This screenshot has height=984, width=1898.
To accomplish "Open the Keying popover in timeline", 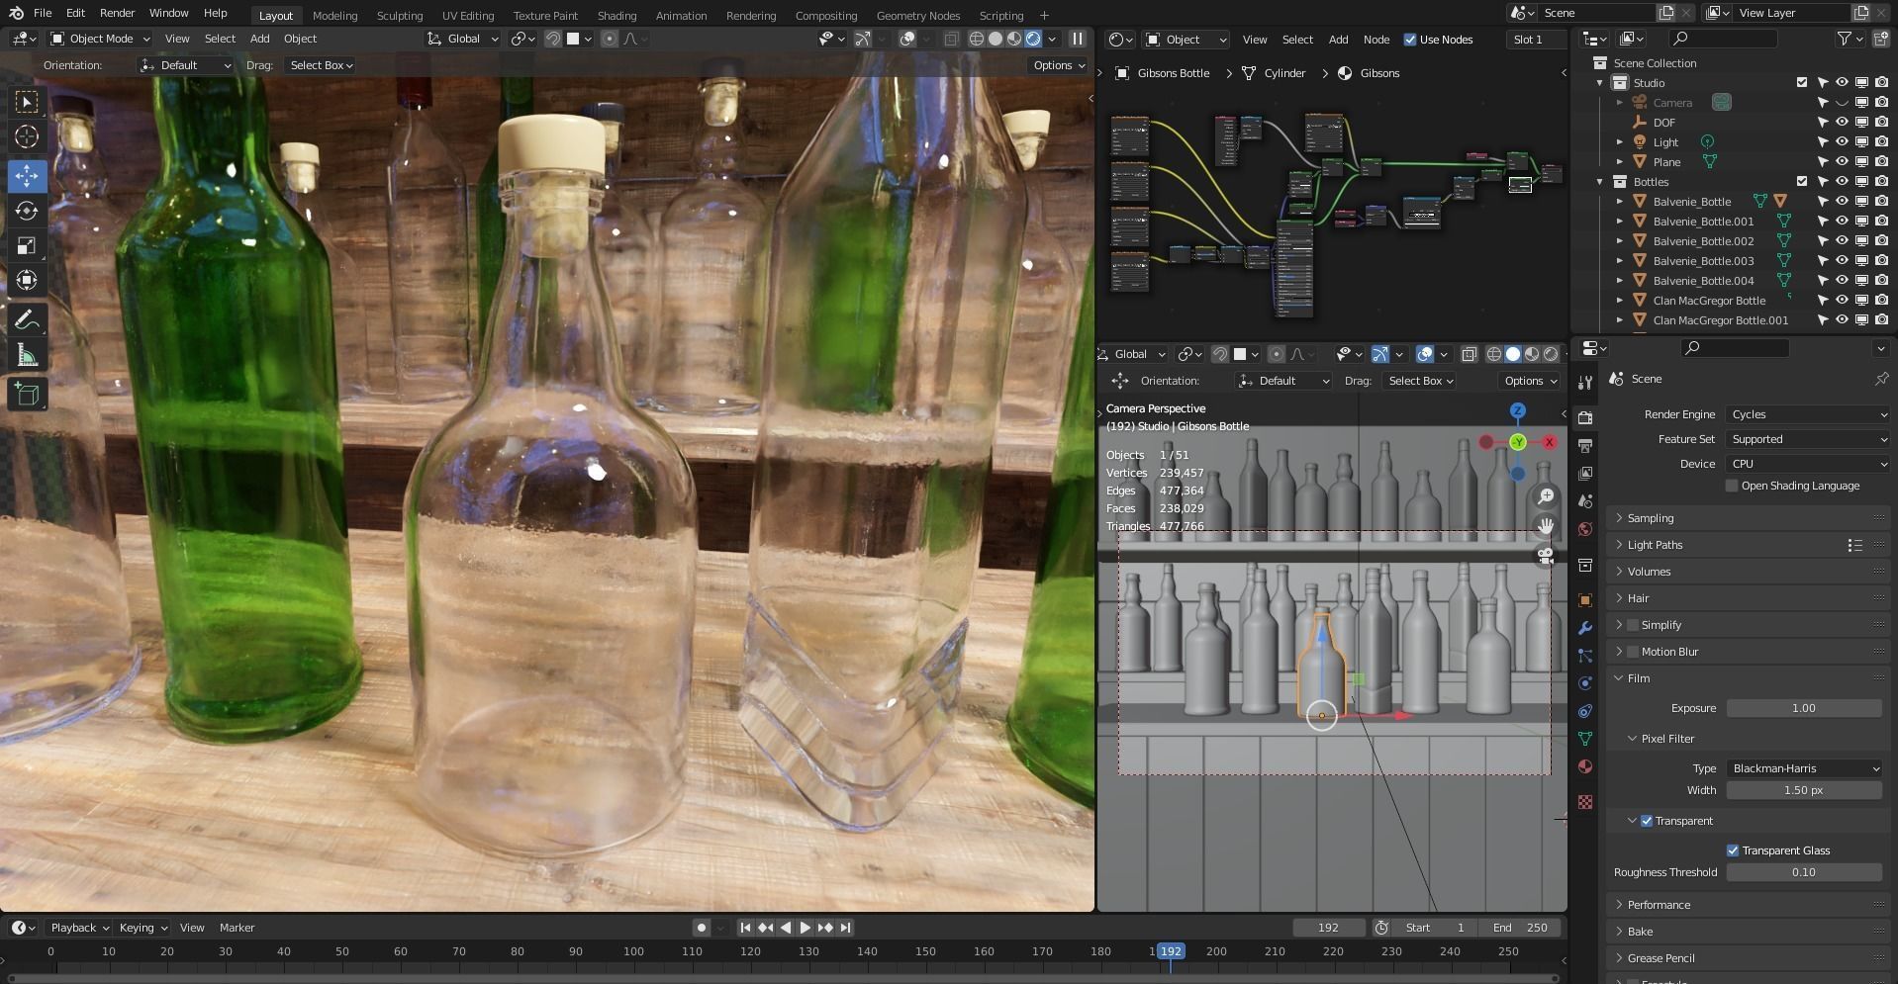I will point(142,928).
